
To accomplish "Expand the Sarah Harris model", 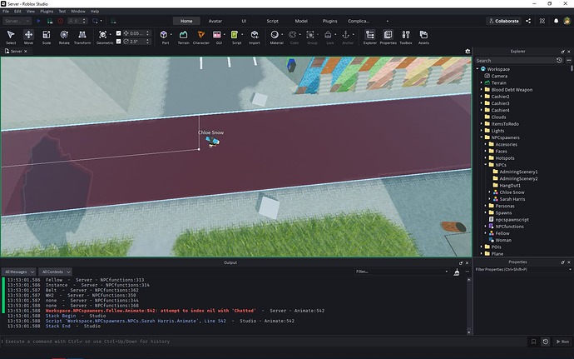I will click(x=490, y=199).
